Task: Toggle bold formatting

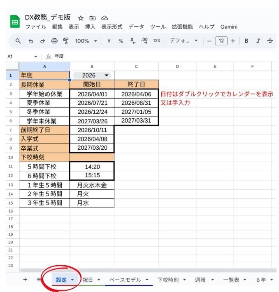Action: coord(246,41)
